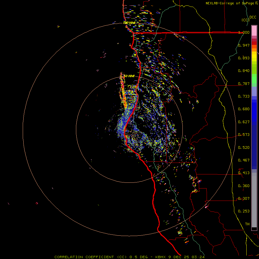Screen dimensions: 259x259
Task: Click the 0.627 legend value
Action: click(244, 122)
